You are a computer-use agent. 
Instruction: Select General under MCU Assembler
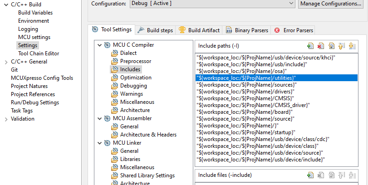coord(129,127)
